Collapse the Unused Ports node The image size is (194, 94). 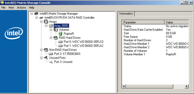pyautogui.click(x=41, y=58)
